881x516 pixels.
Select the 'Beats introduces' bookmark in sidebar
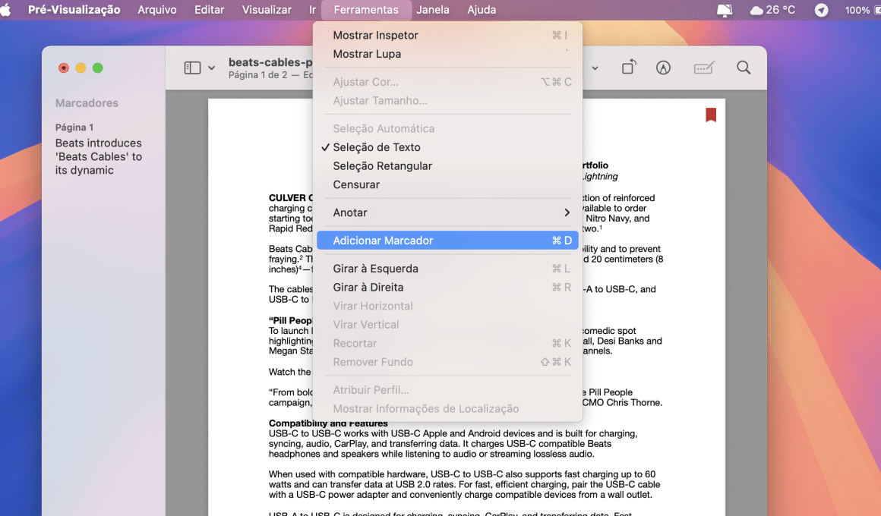click(98, 156)
